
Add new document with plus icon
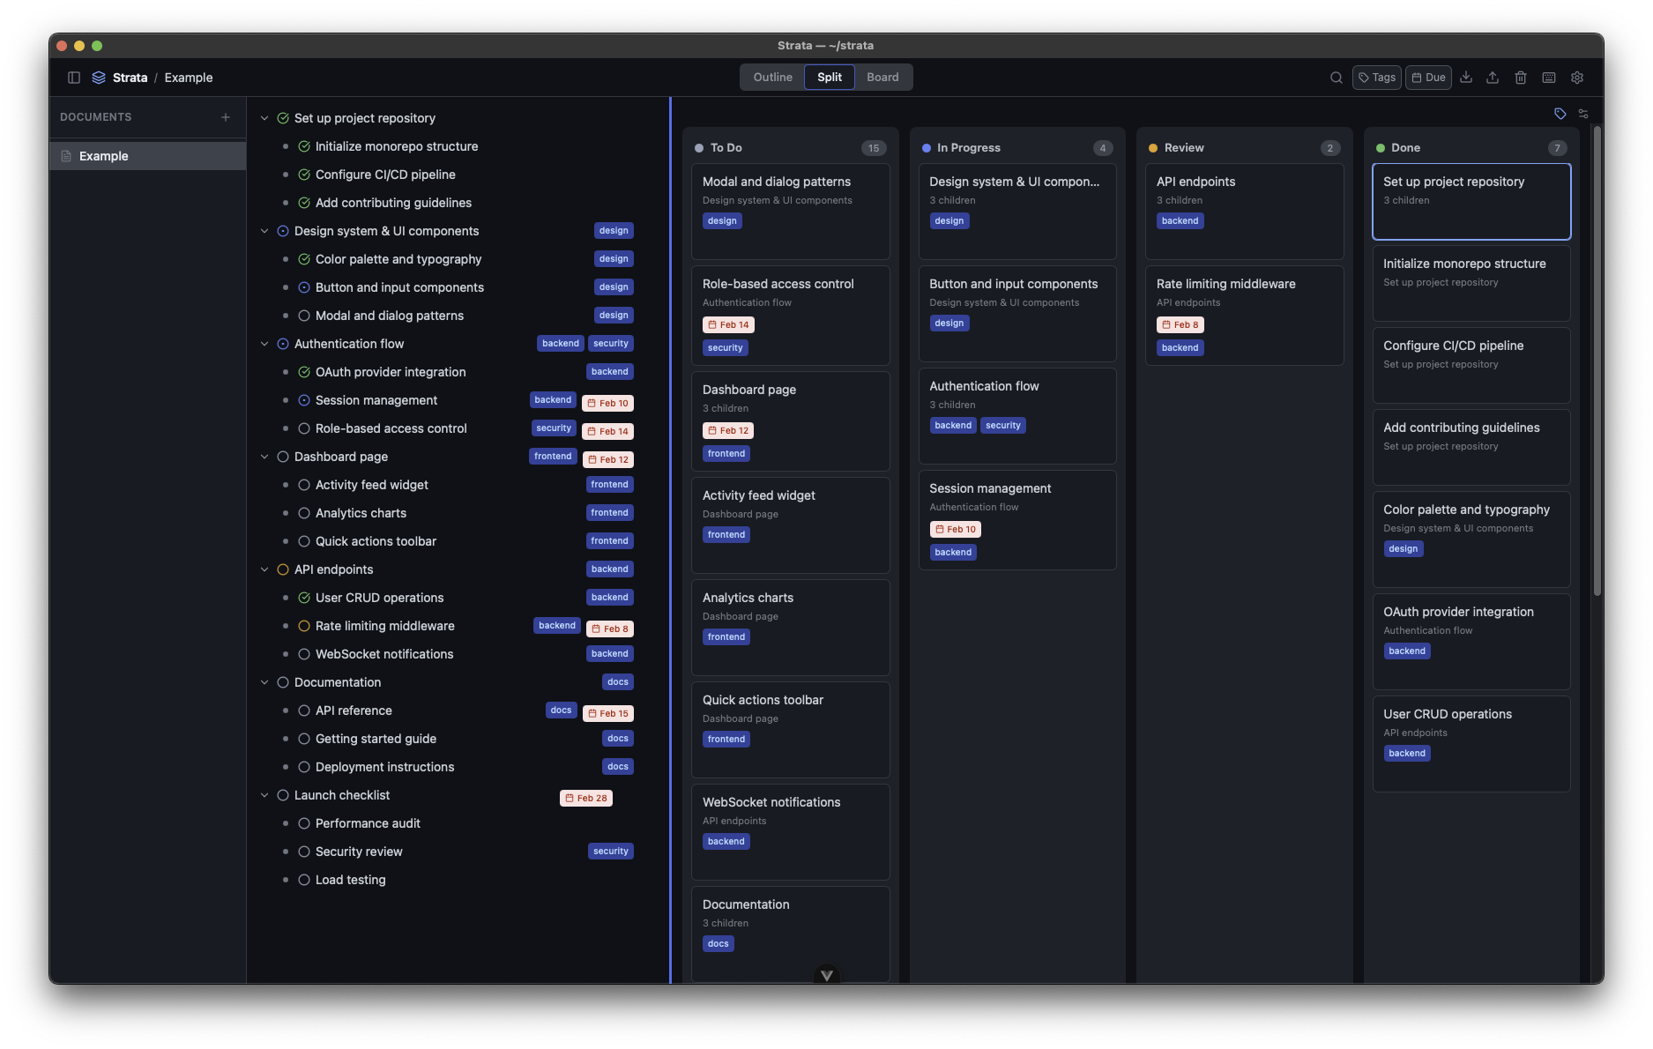[226, 117]
